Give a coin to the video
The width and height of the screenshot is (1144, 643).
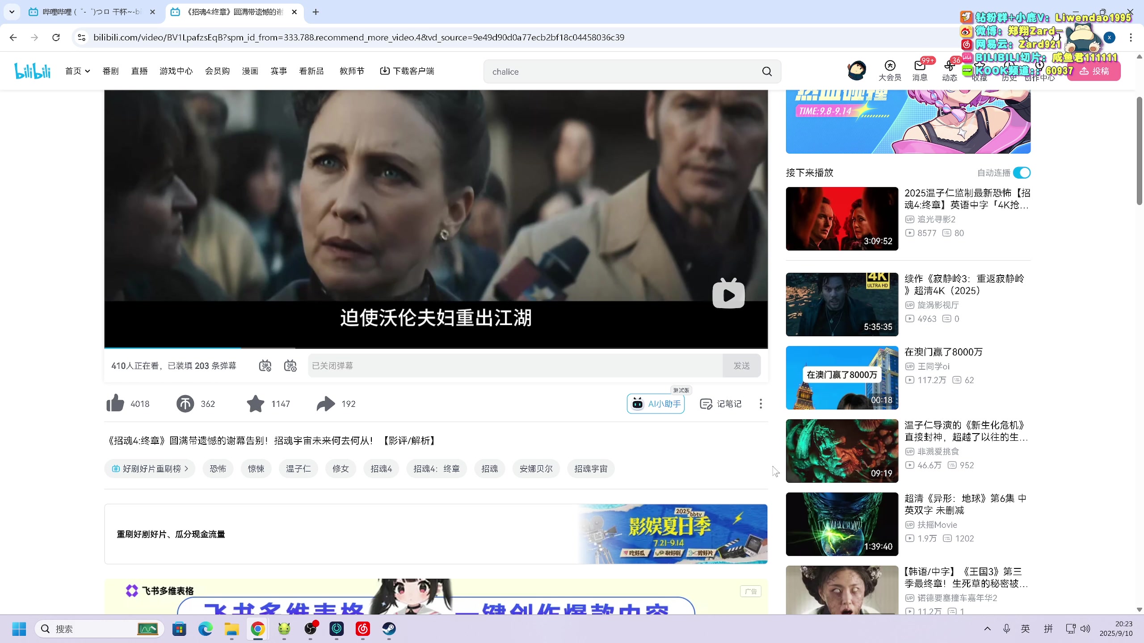pyautogui.click(x=185, y=404)
